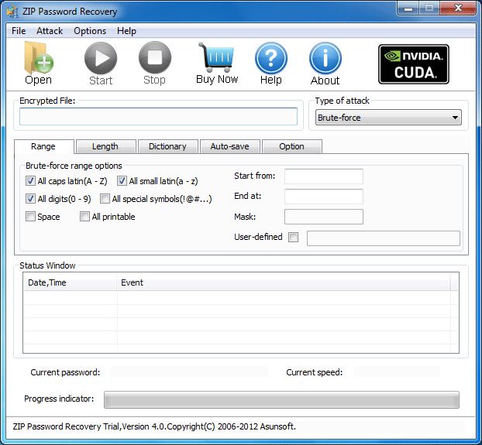Open the Buy Now shopping cart
The width and height of the screenshot is (482, 445).
coord(216,58)
